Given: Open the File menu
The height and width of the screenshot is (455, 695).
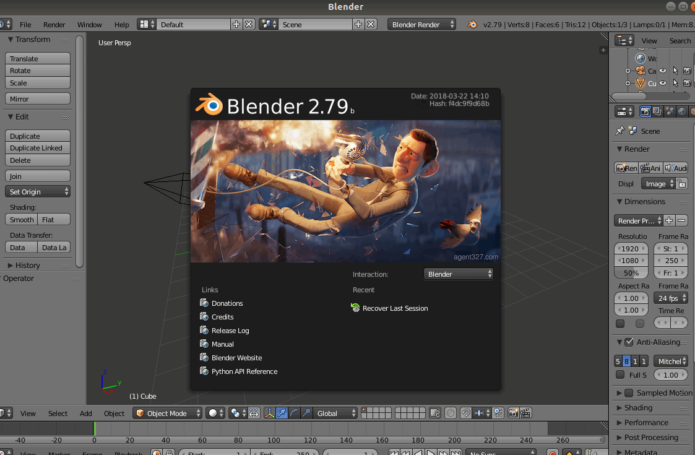Looking at the screenshot, I should pos(25,24).
